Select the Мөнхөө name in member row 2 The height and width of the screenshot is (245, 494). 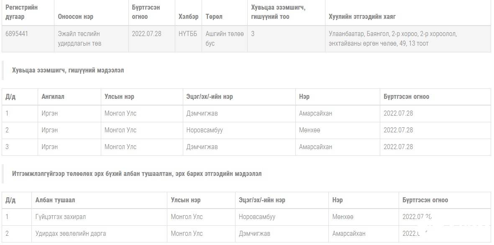point(310,130)
